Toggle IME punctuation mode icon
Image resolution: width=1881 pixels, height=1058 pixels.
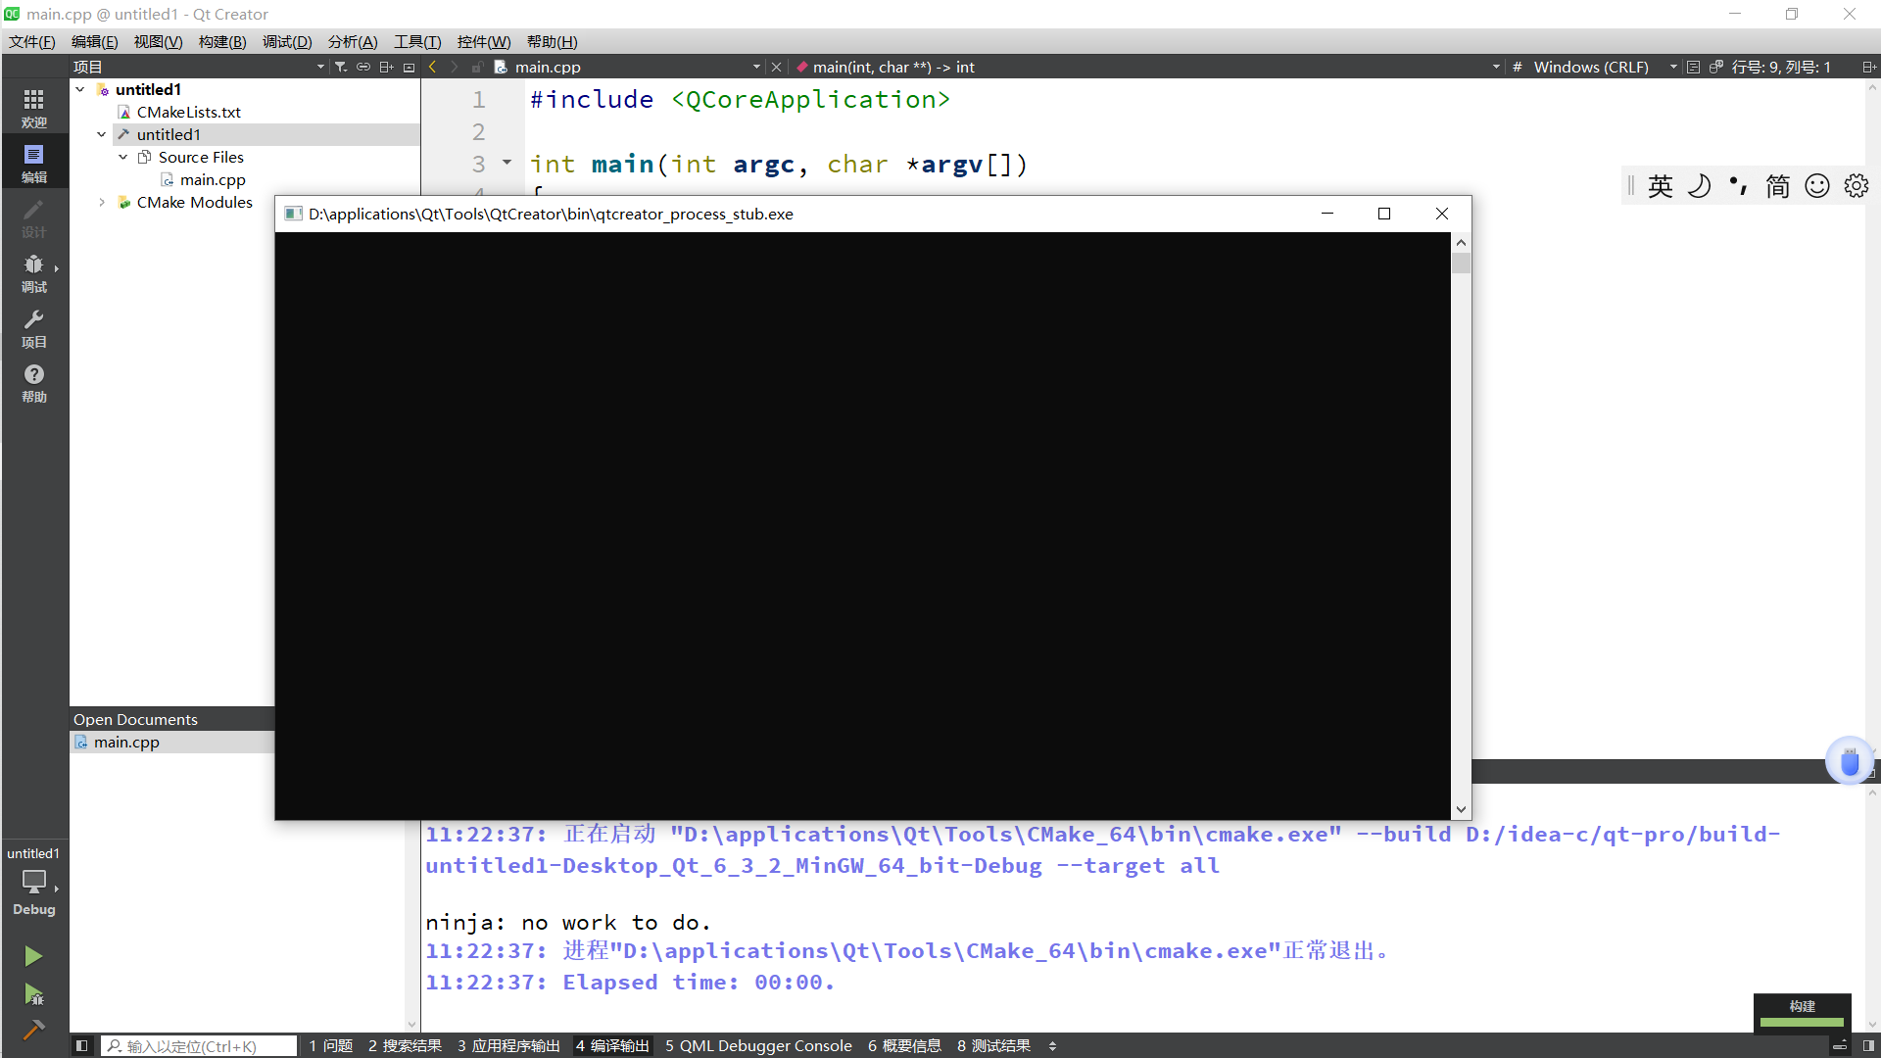point(1739,186)
